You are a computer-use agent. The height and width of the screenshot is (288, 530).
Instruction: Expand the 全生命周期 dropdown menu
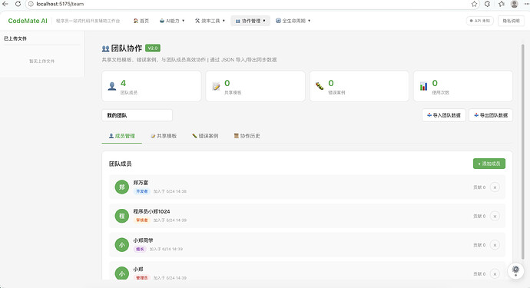(x=293, y=21)
